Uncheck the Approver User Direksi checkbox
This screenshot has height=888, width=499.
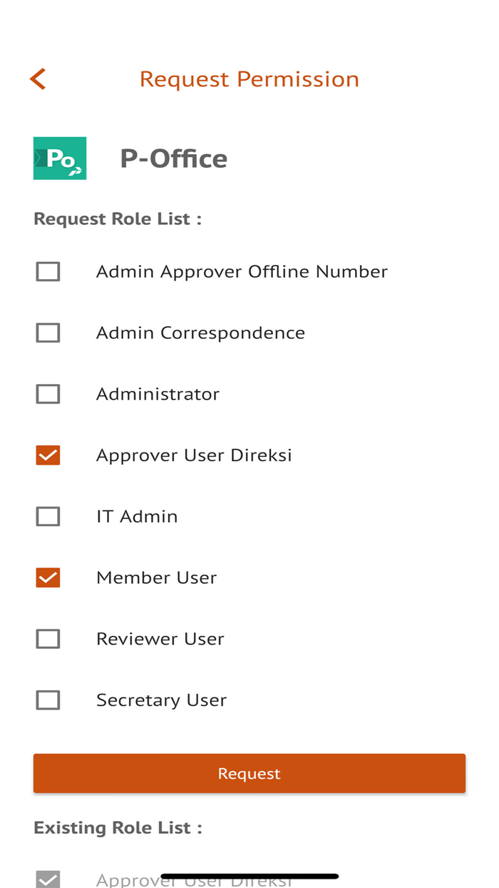48,455
